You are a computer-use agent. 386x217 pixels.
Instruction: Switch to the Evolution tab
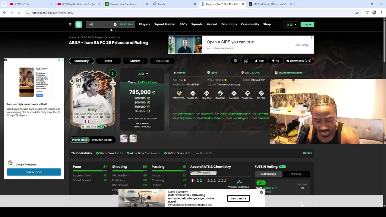[162, 61]
